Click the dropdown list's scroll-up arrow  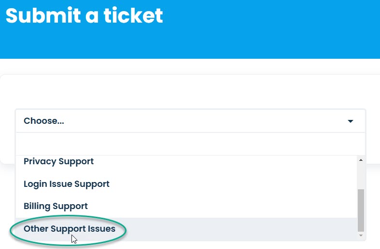pyautogui.click(x=361, y=160)
